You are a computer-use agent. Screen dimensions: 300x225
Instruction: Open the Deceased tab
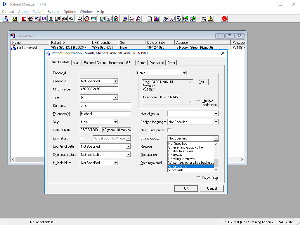tap(157, 63)
